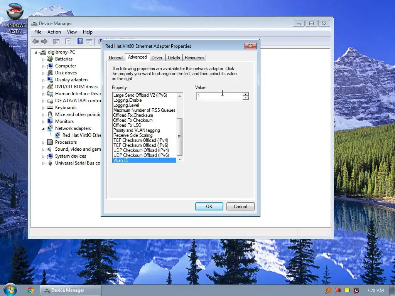
Task: Click the property list scroll down arrow
Action: [x=180, y=159]
